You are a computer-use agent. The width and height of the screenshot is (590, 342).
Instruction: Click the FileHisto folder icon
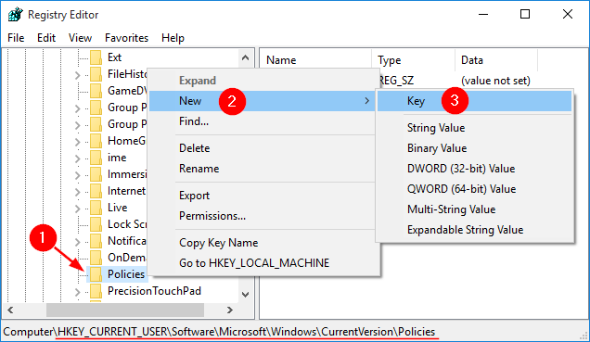[x=96, y=74]
